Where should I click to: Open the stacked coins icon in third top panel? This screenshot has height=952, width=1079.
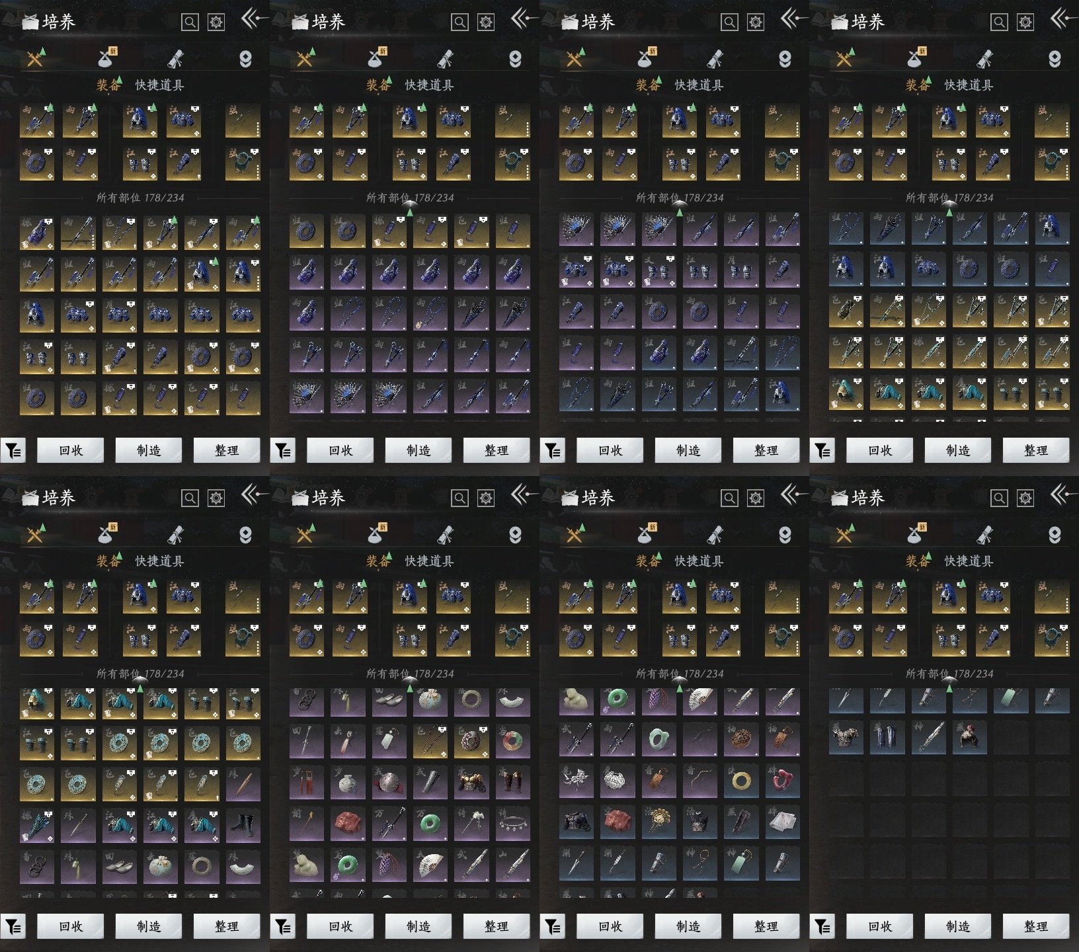[x=785, y=59]
